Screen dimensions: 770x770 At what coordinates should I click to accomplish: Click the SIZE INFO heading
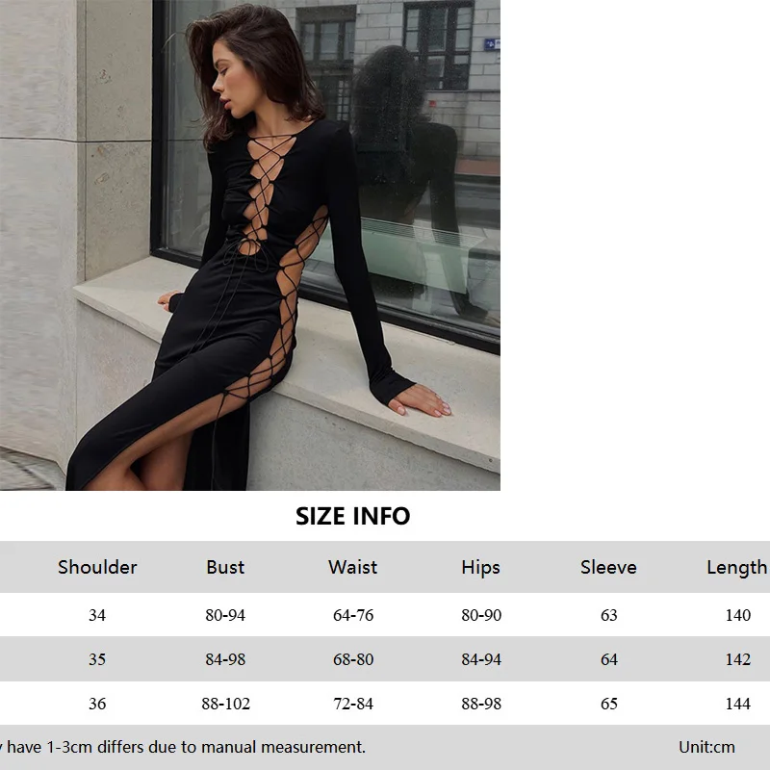(352, 516)
